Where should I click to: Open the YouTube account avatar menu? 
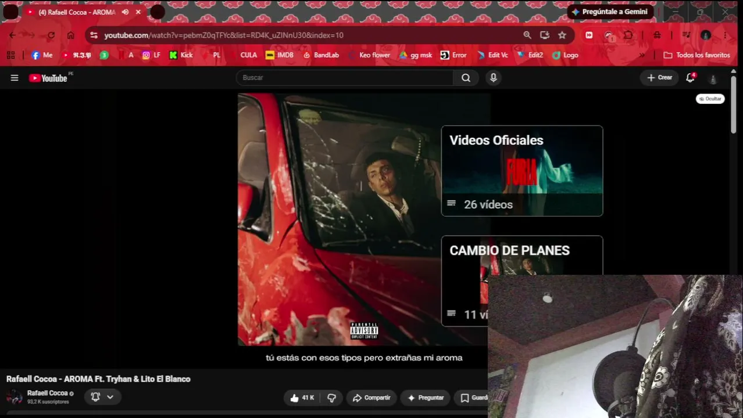point(713,78)
